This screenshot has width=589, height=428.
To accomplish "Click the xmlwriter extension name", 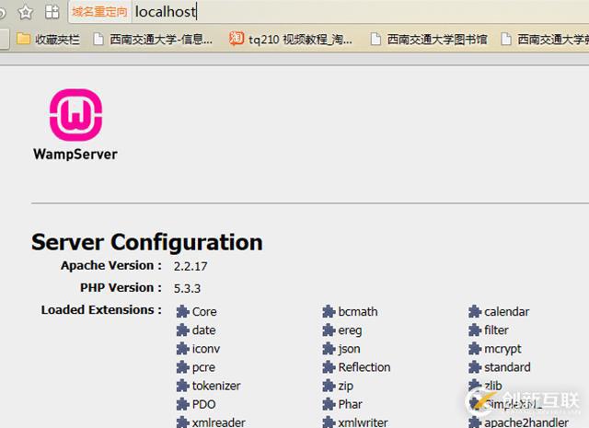I will coord(363,422).
